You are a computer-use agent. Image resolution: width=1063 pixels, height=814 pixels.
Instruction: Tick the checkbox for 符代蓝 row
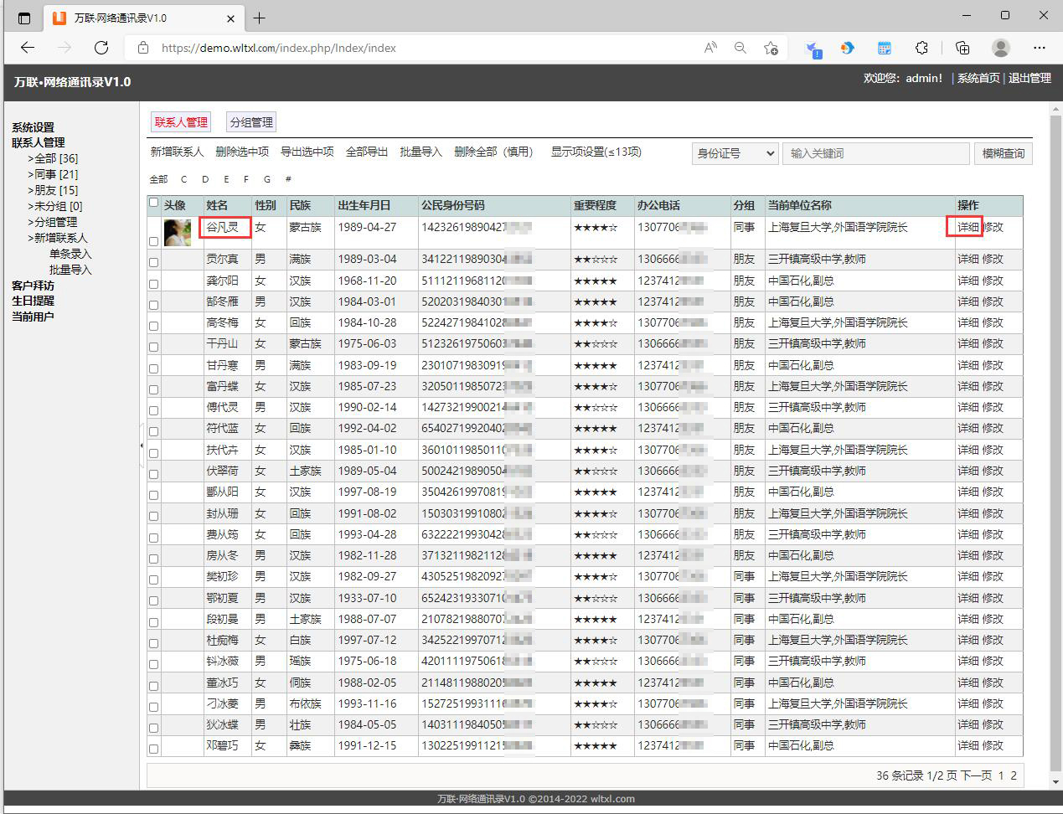tap(153, 431)
